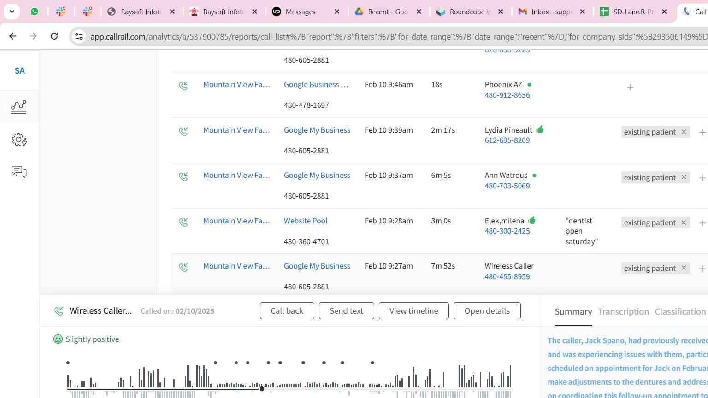This screenshot has height=398, width=708.
Task: Click the Slightly positive sentiment smiley
Action: [58, 339]
